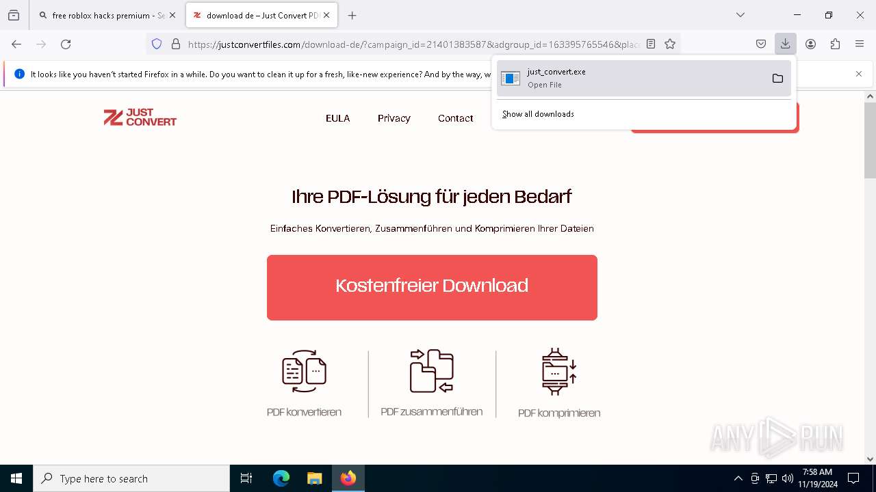
Task: Open File Explorer from taskbar
Action: [x=314, y=478]
